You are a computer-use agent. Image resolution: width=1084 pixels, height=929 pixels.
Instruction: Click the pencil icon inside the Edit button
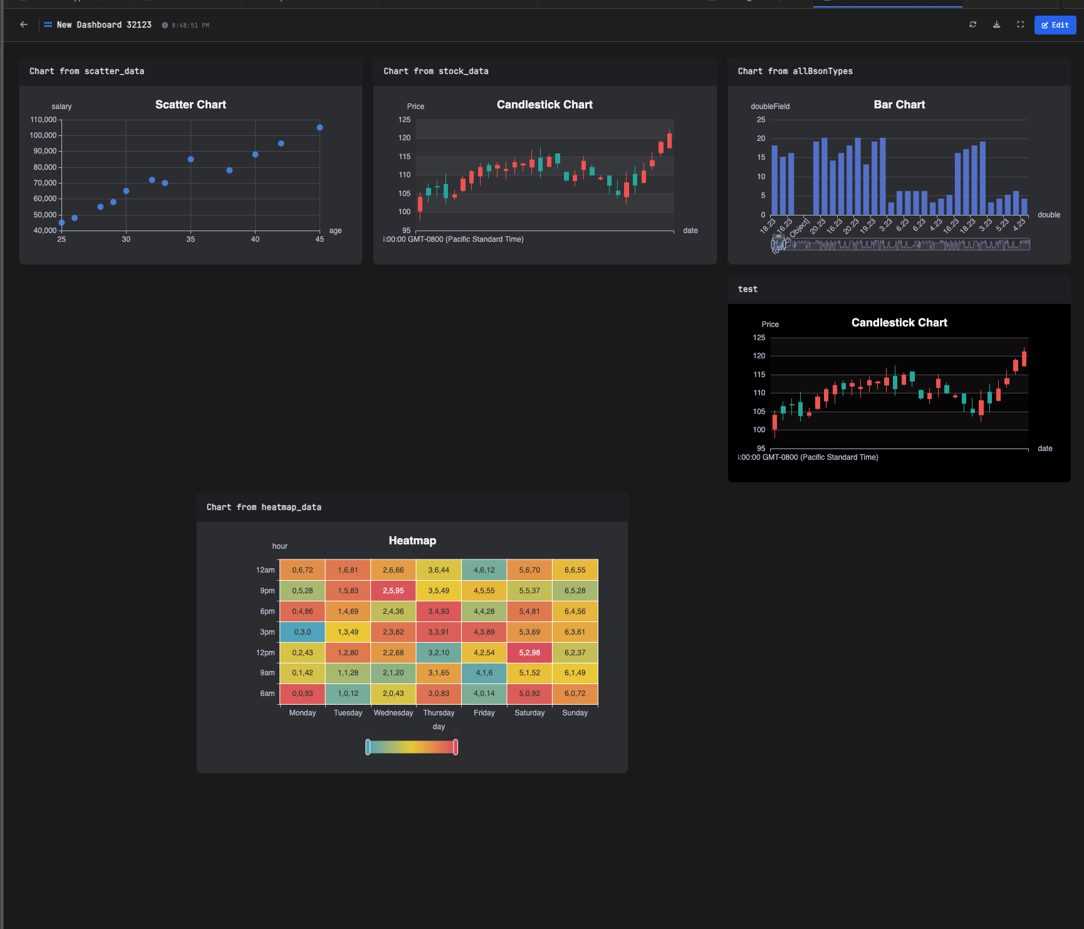1044,25
